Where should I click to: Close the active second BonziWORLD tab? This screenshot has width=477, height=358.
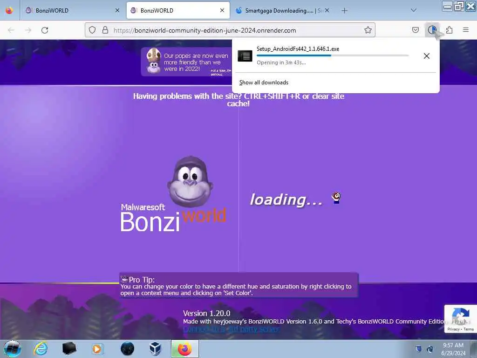tap(222, 10)
